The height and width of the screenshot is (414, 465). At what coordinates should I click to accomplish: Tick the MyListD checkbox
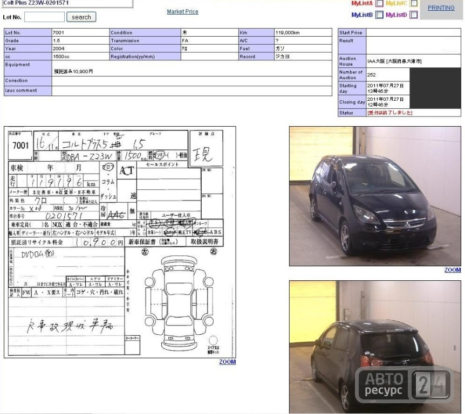coord(414,15)
